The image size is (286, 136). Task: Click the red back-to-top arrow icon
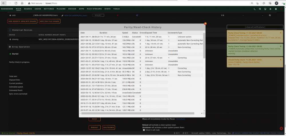281,128
